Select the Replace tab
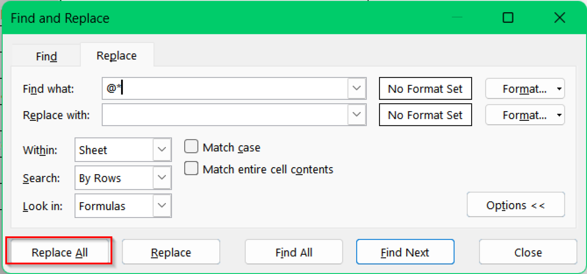Image resolution: width=587 pixels, height=274 pixels. [x=116, y=55]
